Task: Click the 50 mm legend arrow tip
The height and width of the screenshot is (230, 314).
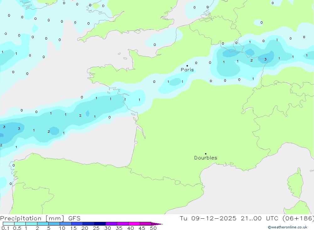Action: [157, 224]
